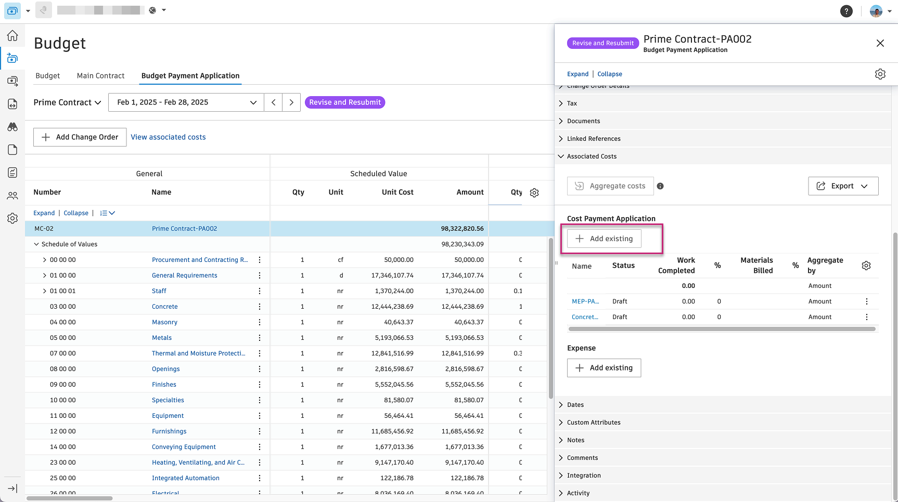Open more options for MEP-PA row
This screenshot has width=898, height=502.
tap(867, 301)
